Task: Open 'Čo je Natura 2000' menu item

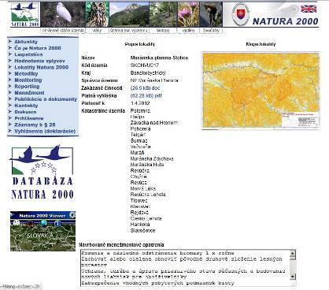Action: pos(38,48)
